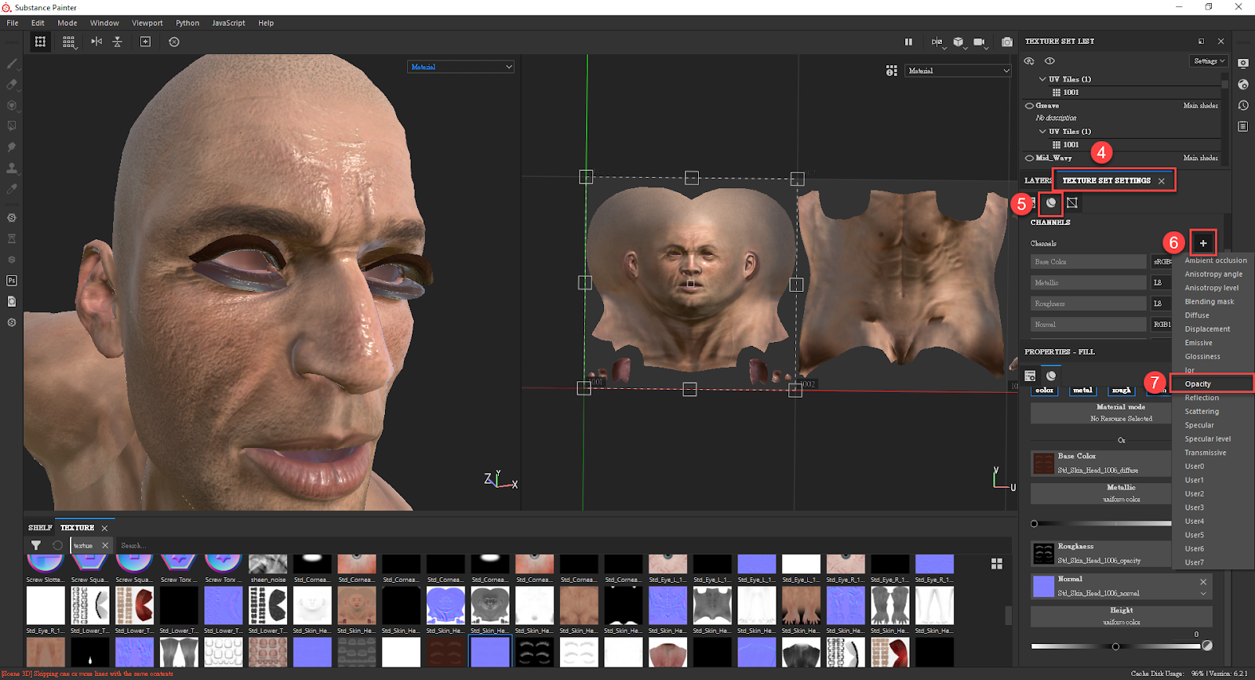This screenshot has height=680, width=1255.
Task: Choose Opacity from the channel list
Action: (1213, 384)
